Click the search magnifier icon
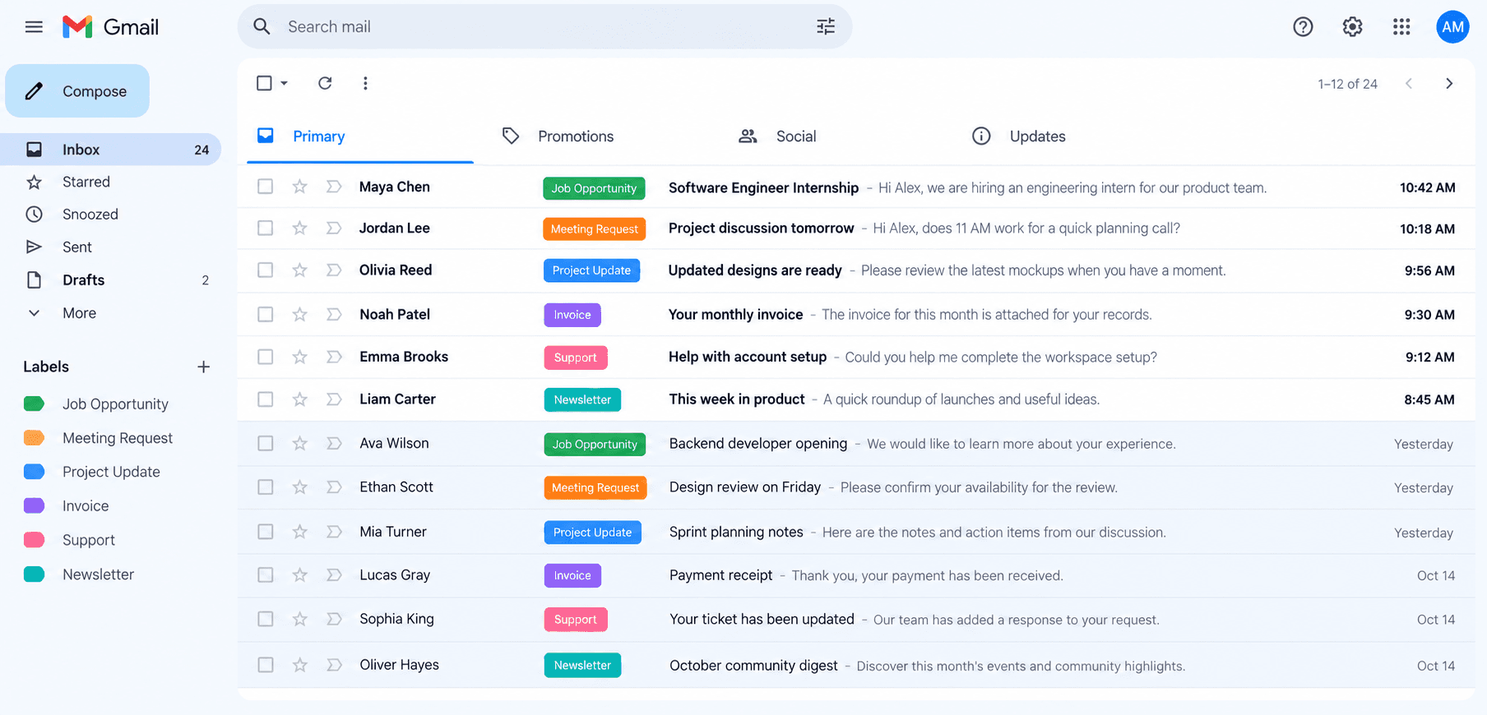Viewport: 1487px width, 715px height. (262, 26)
